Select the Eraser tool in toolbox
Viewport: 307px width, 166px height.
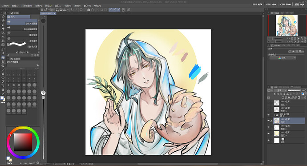(3, 29)
